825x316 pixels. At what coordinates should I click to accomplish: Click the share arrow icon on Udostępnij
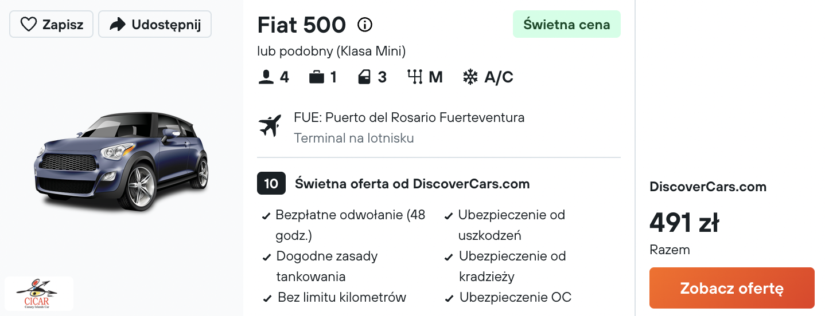(118, 25)
